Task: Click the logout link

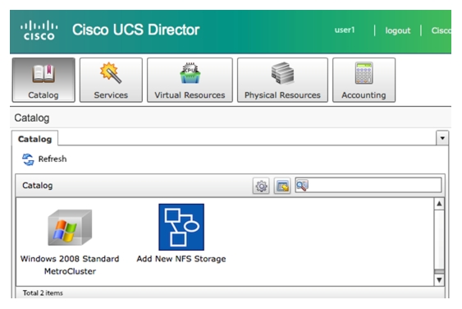Action: (x=398, y=30)
